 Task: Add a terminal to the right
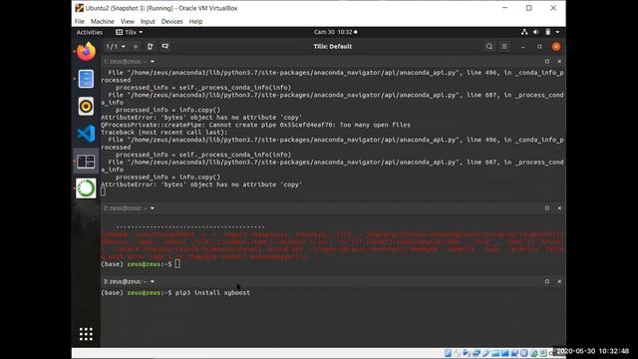(151, 47)
